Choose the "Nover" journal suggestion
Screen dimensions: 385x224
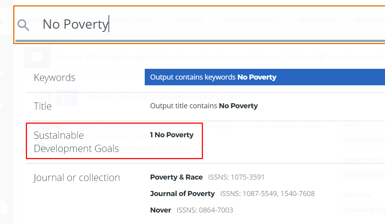[x=161, y=210]
